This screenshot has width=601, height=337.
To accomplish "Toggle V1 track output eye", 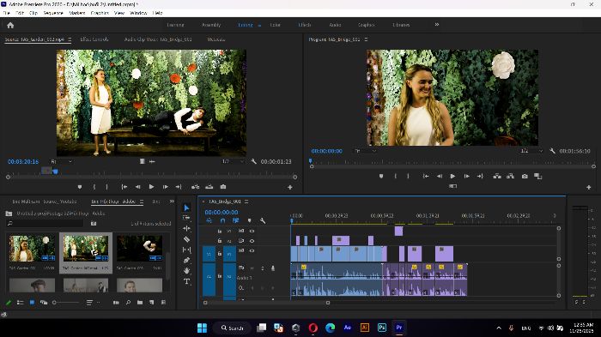I will [x=252, y=251].
